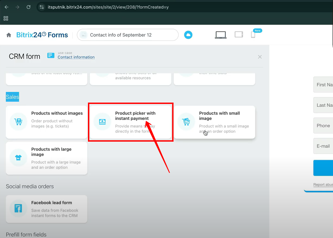This screenshot has width=333, height=238.
Task: Edit form name Contact info of September 12
Action: tap(127, 35)
